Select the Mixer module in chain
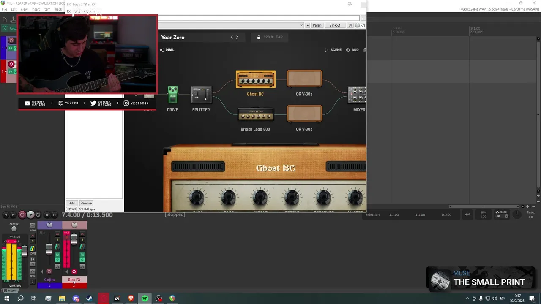This screenshot has height=304, width=541. 357,95
